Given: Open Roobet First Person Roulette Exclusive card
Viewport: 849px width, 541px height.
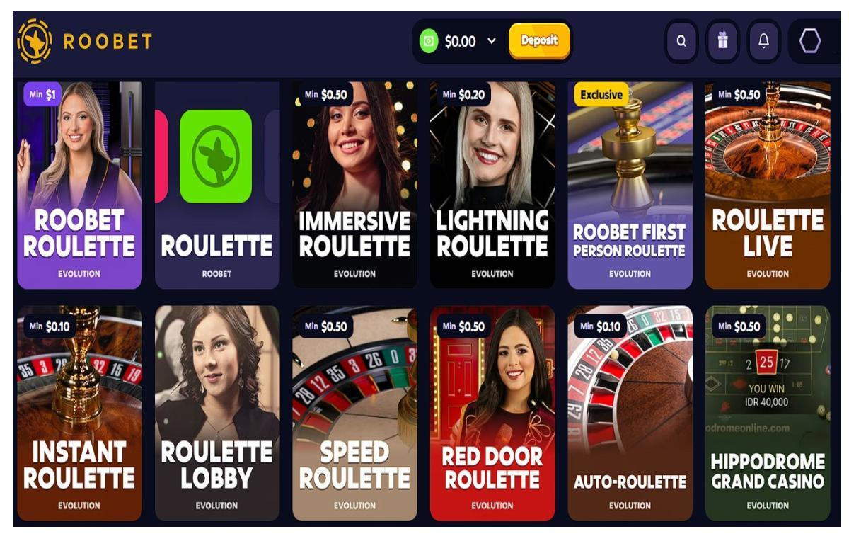Looking at the screenshot, I should tap(630, 186).
